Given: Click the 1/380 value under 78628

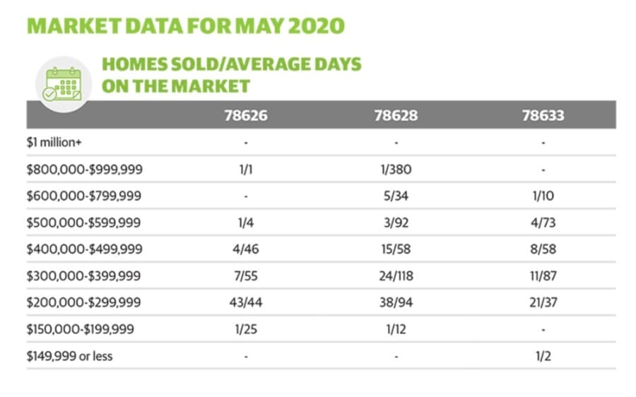Looking at the screenshot, I should click(396, 170).
